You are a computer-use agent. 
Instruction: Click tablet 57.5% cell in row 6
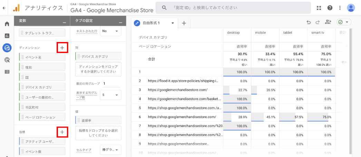293,117
